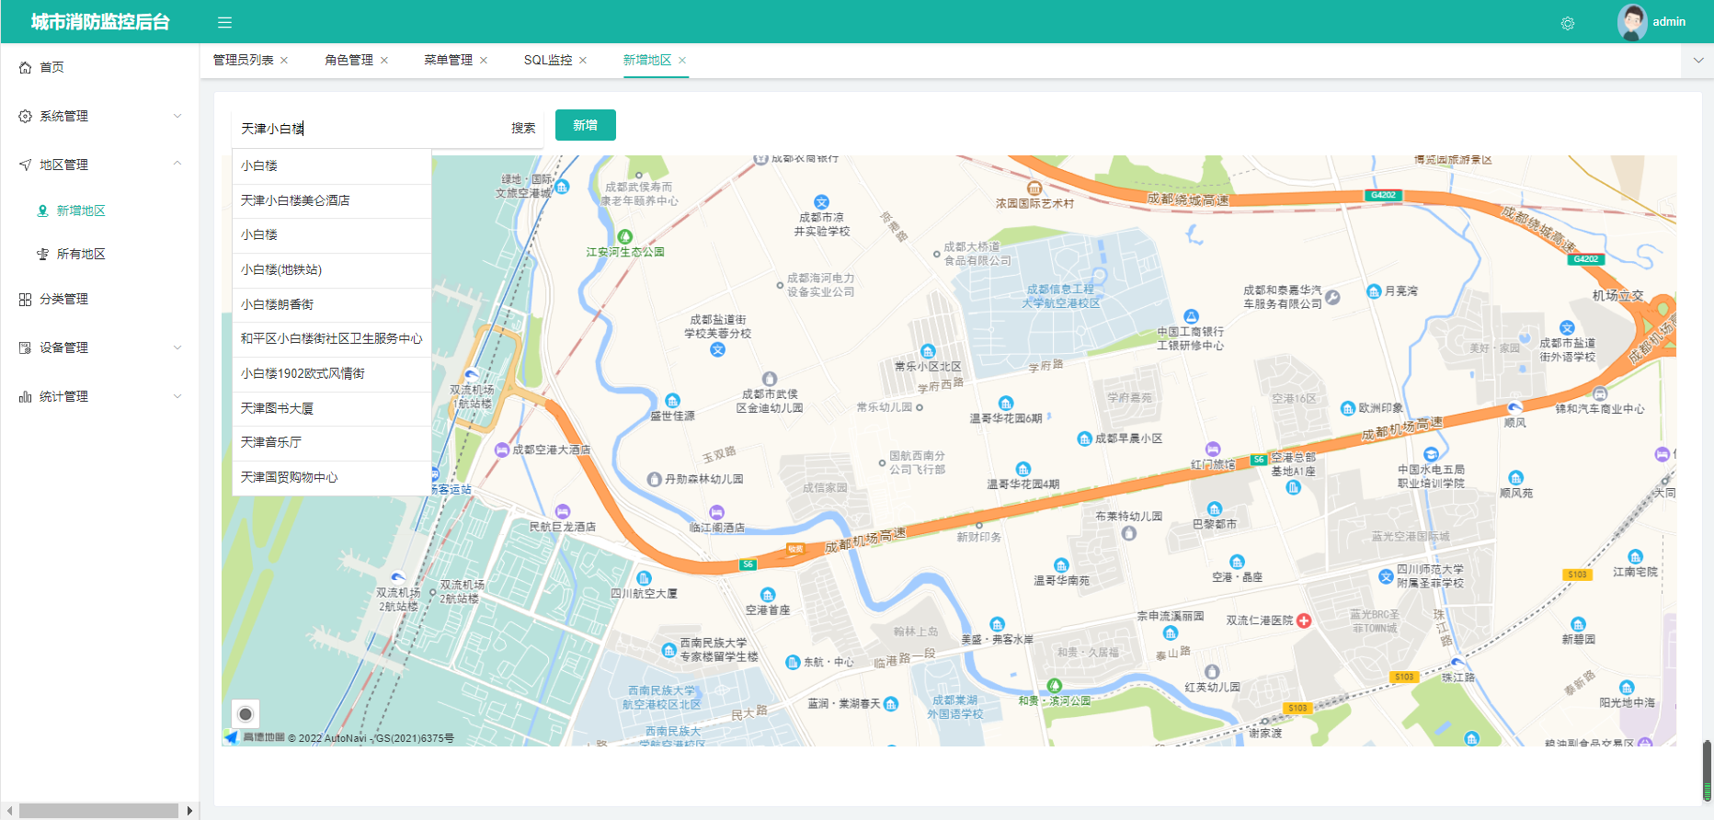Select the 新增地区 tab

tap(647, 60)
